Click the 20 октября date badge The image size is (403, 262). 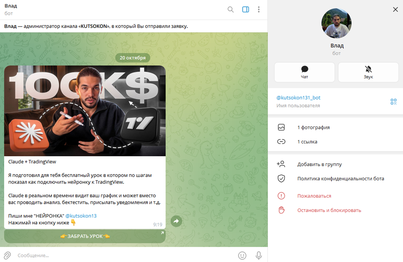click(x=133, y=58)
